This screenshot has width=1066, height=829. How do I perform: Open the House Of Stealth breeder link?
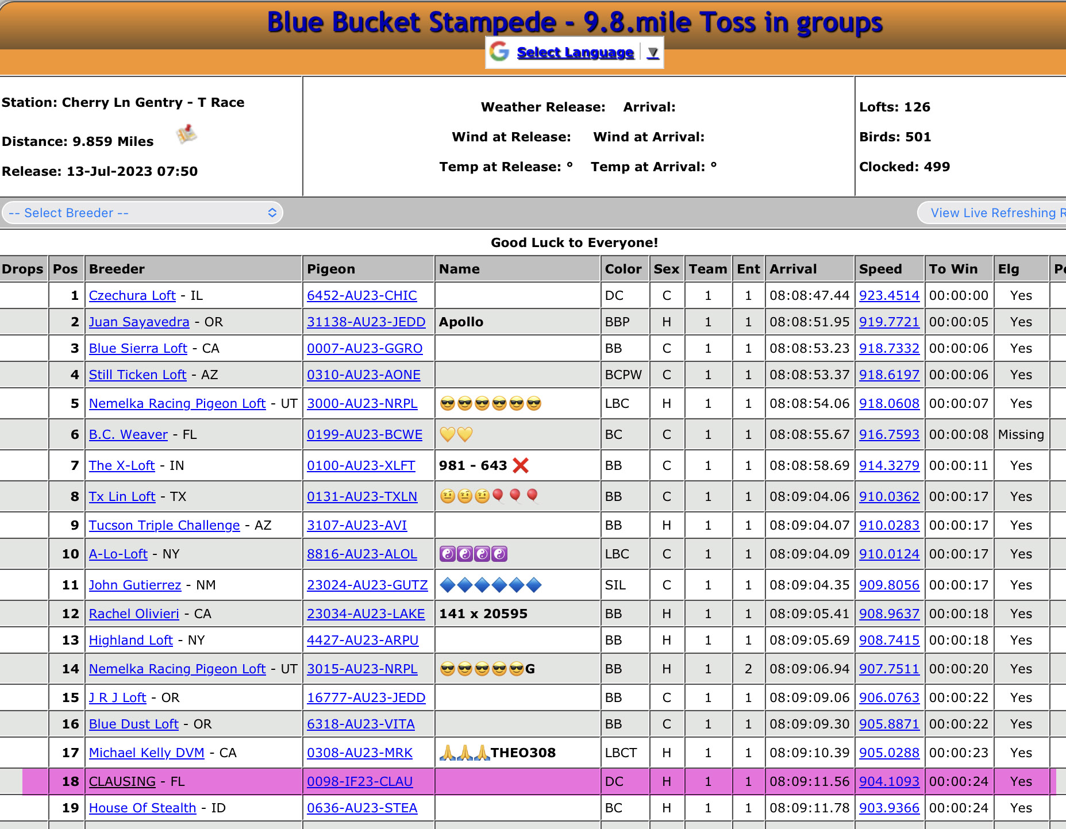coord(143,808)
